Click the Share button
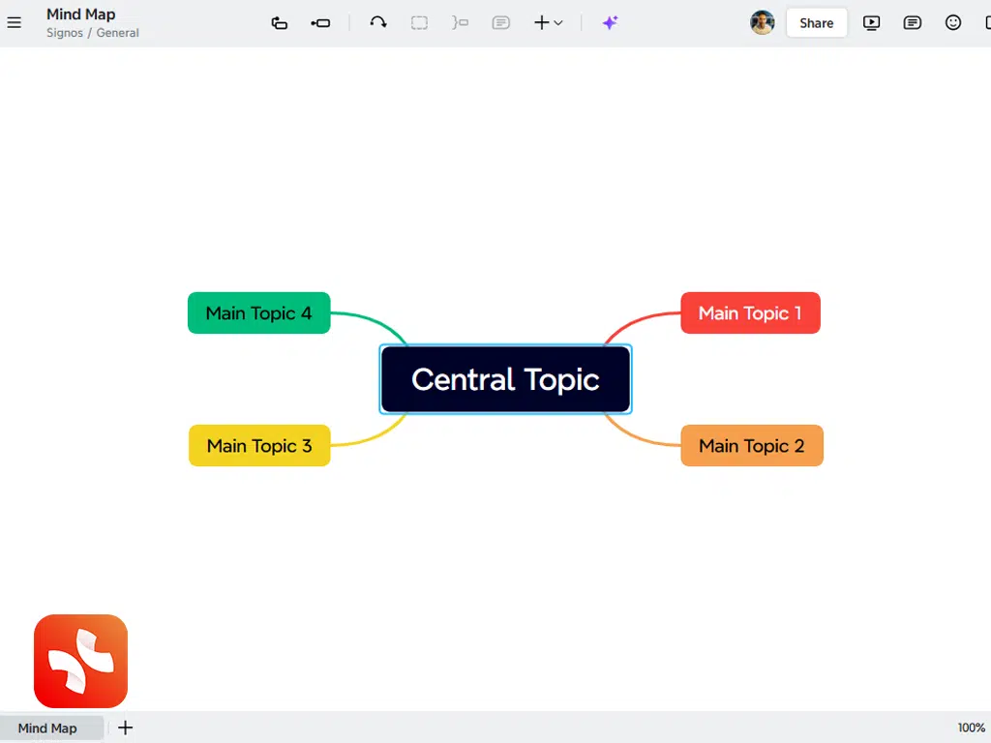Screen dimensions: 991x743 [x=816, y=22]
